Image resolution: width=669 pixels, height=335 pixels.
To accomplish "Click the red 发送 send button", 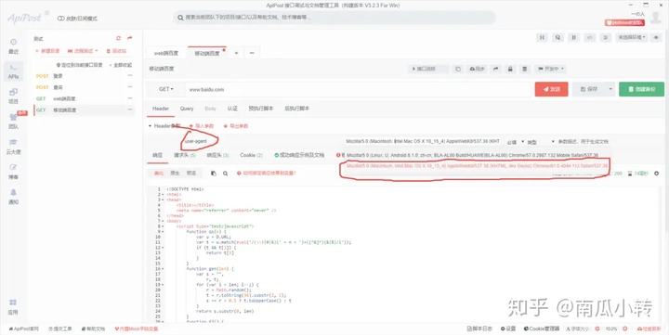I will 551,89.
